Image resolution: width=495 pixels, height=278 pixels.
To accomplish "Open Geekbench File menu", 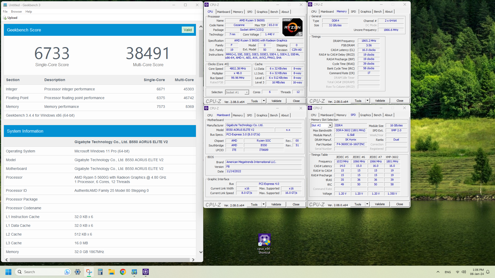I will [5, 12].
